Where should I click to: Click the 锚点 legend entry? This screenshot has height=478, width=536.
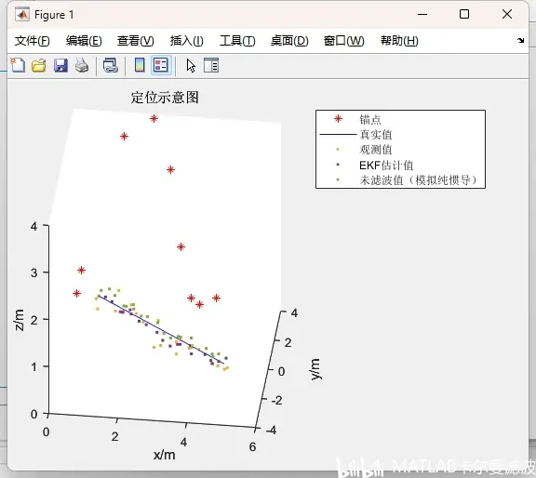(x=369, y=119)
